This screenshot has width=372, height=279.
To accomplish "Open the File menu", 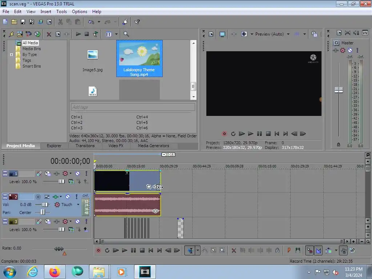I will pyautogui.click(x=6, y=12).
